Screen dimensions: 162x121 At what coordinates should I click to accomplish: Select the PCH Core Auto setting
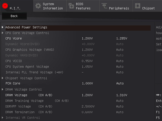point(120,84)
